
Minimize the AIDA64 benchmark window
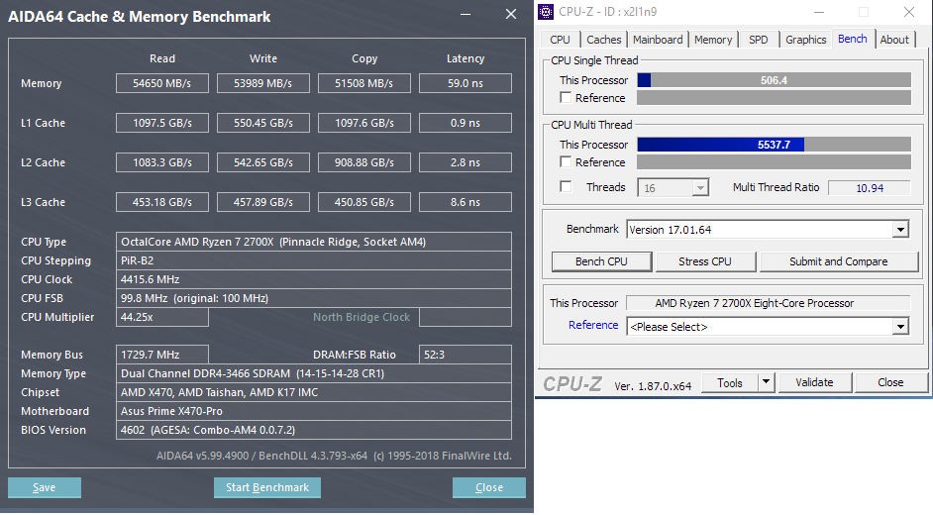click(466, 14)
